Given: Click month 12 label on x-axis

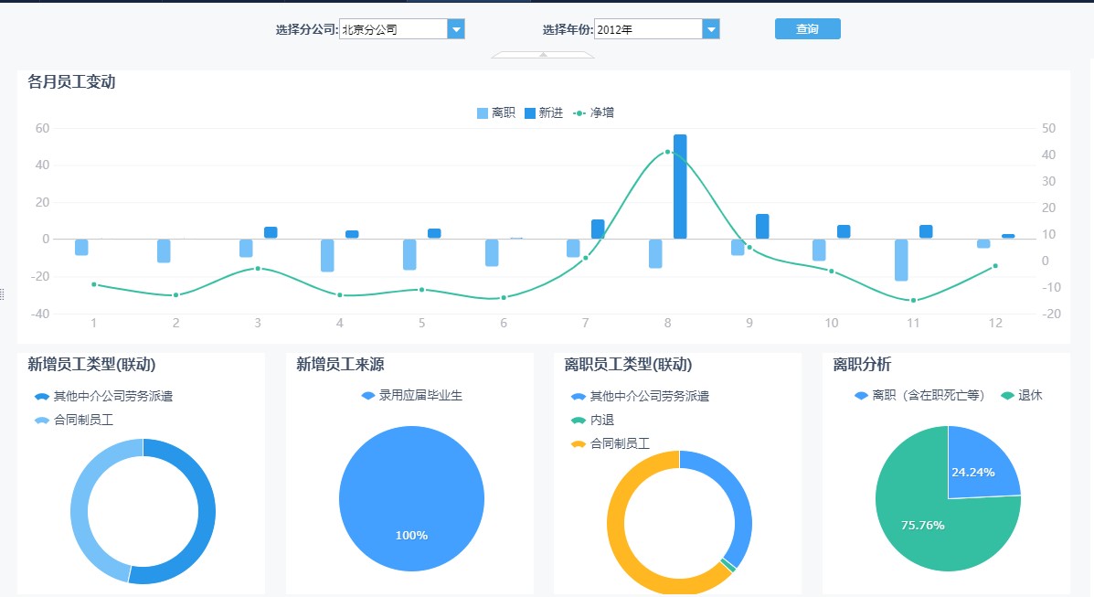Looking at the screenshot, I should [x=995, y=323].
